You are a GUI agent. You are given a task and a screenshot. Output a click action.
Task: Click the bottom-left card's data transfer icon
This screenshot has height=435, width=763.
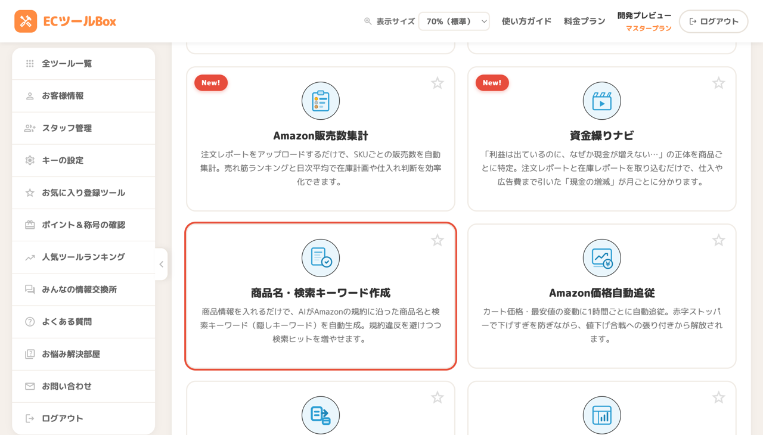pos(321,415)
